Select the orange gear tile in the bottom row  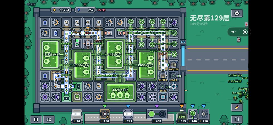(x=99, y=97)
